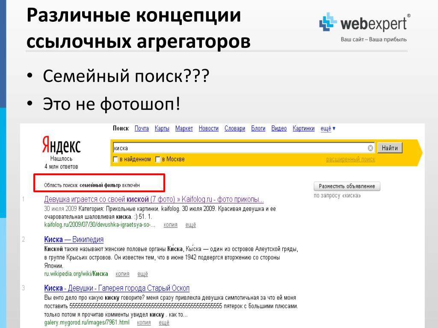Click the webexpert logo

(365, 22)
